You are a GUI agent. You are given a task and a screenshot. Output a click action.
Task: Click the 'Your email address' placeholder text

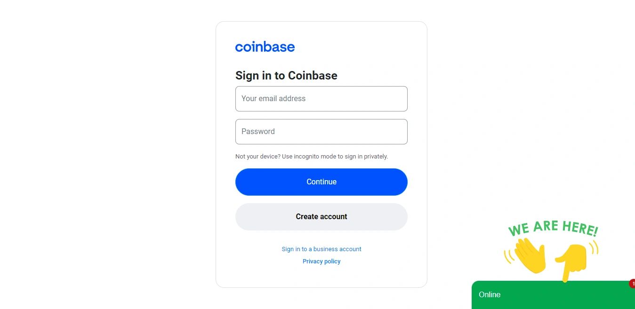point(273,99)
